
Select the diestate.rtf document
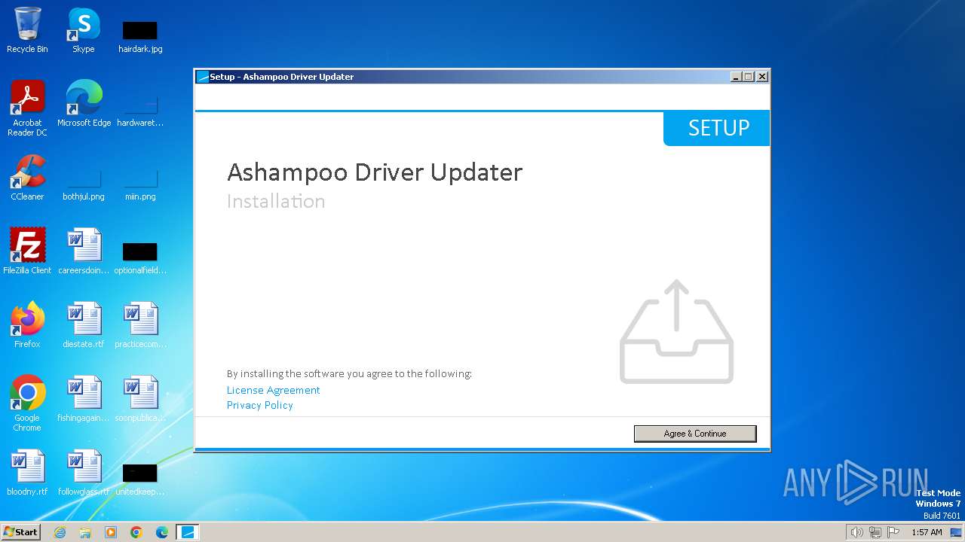pyautogui.click(x=84, y=325)
